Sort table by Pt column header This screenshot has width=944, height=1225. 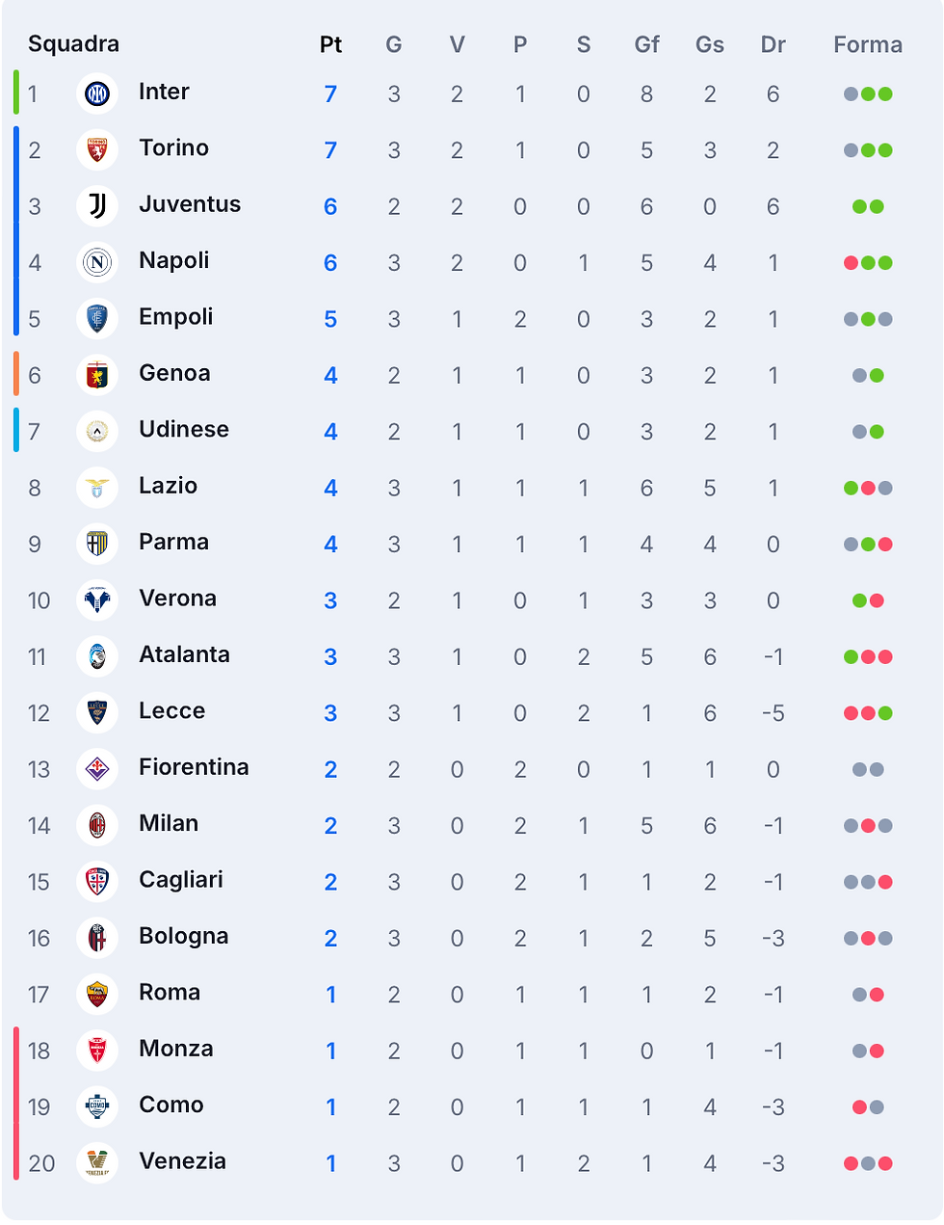click(330, 44)
